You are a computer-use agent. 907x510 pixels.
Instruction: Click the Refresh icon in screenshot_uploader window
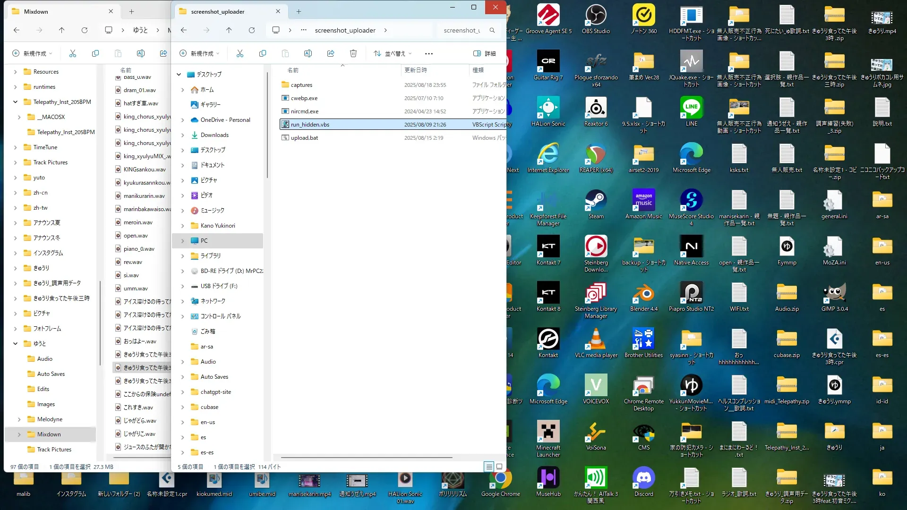(252, 30)
